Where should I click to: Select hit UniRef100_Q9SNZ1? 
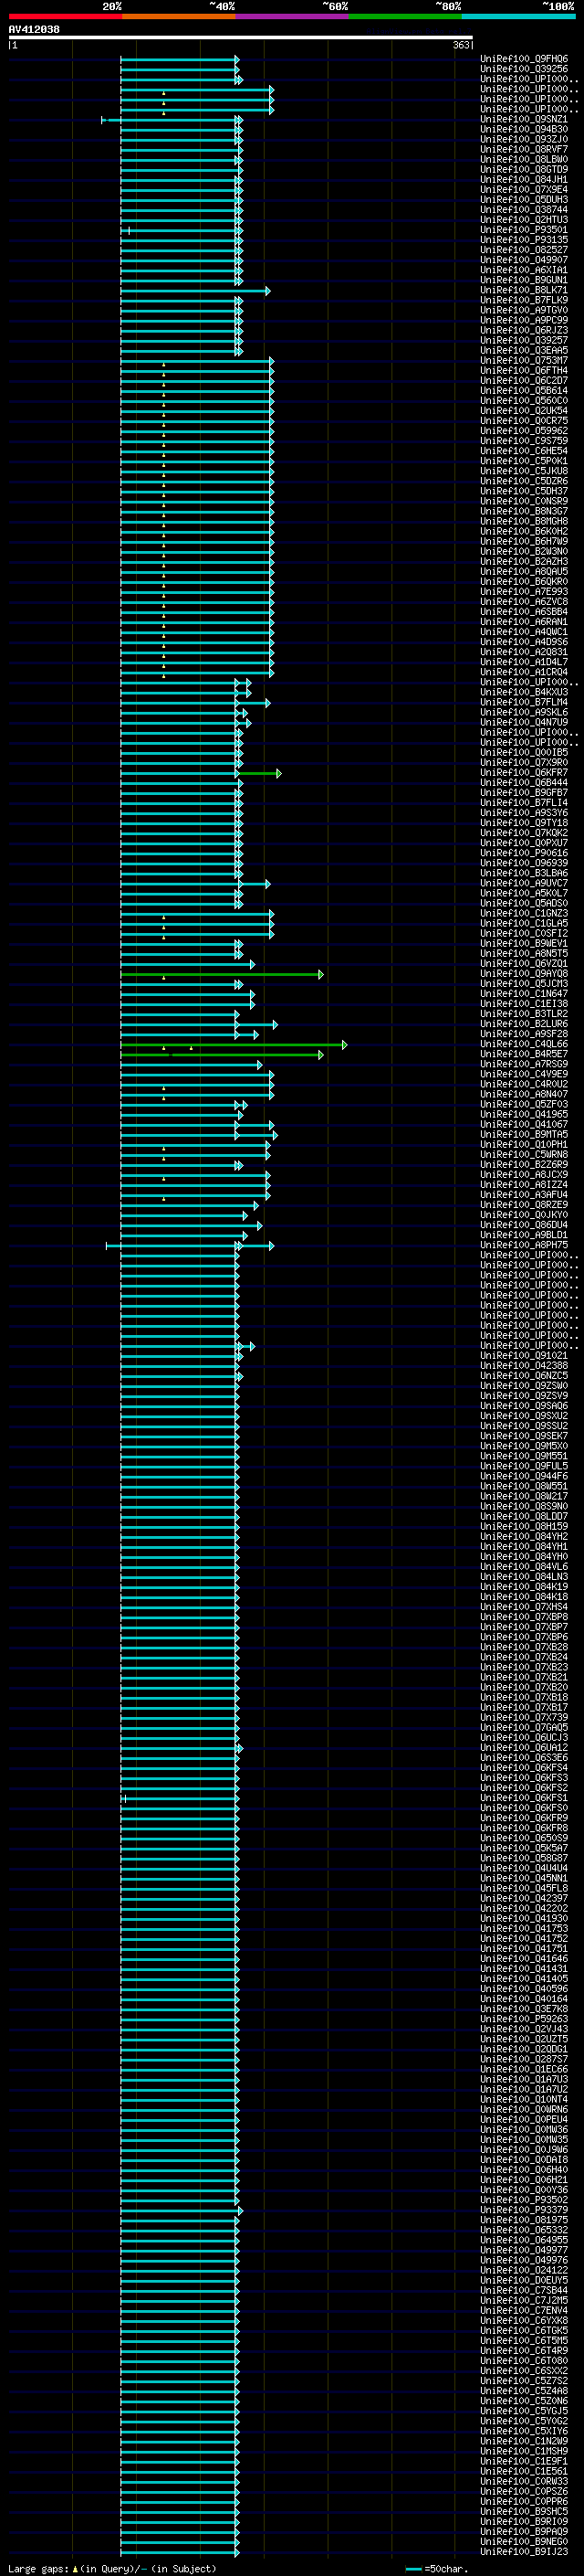tap(524, 119)
